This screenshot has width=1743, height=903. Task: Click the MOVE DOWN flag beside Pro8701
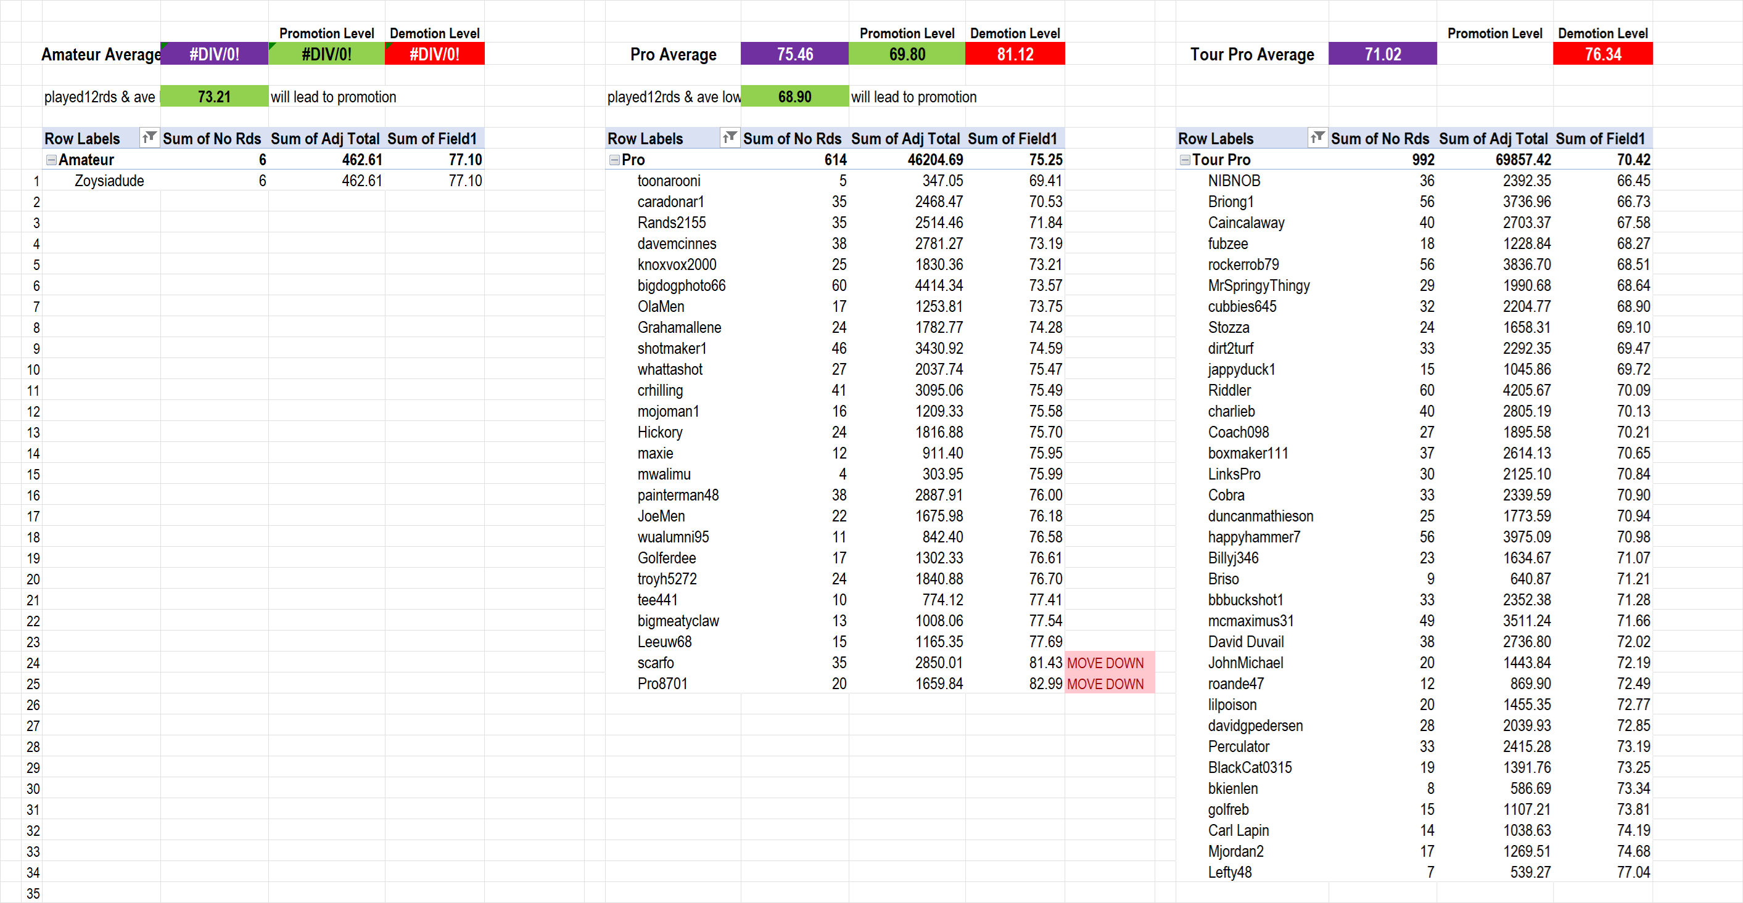(x=1105, y=684)
